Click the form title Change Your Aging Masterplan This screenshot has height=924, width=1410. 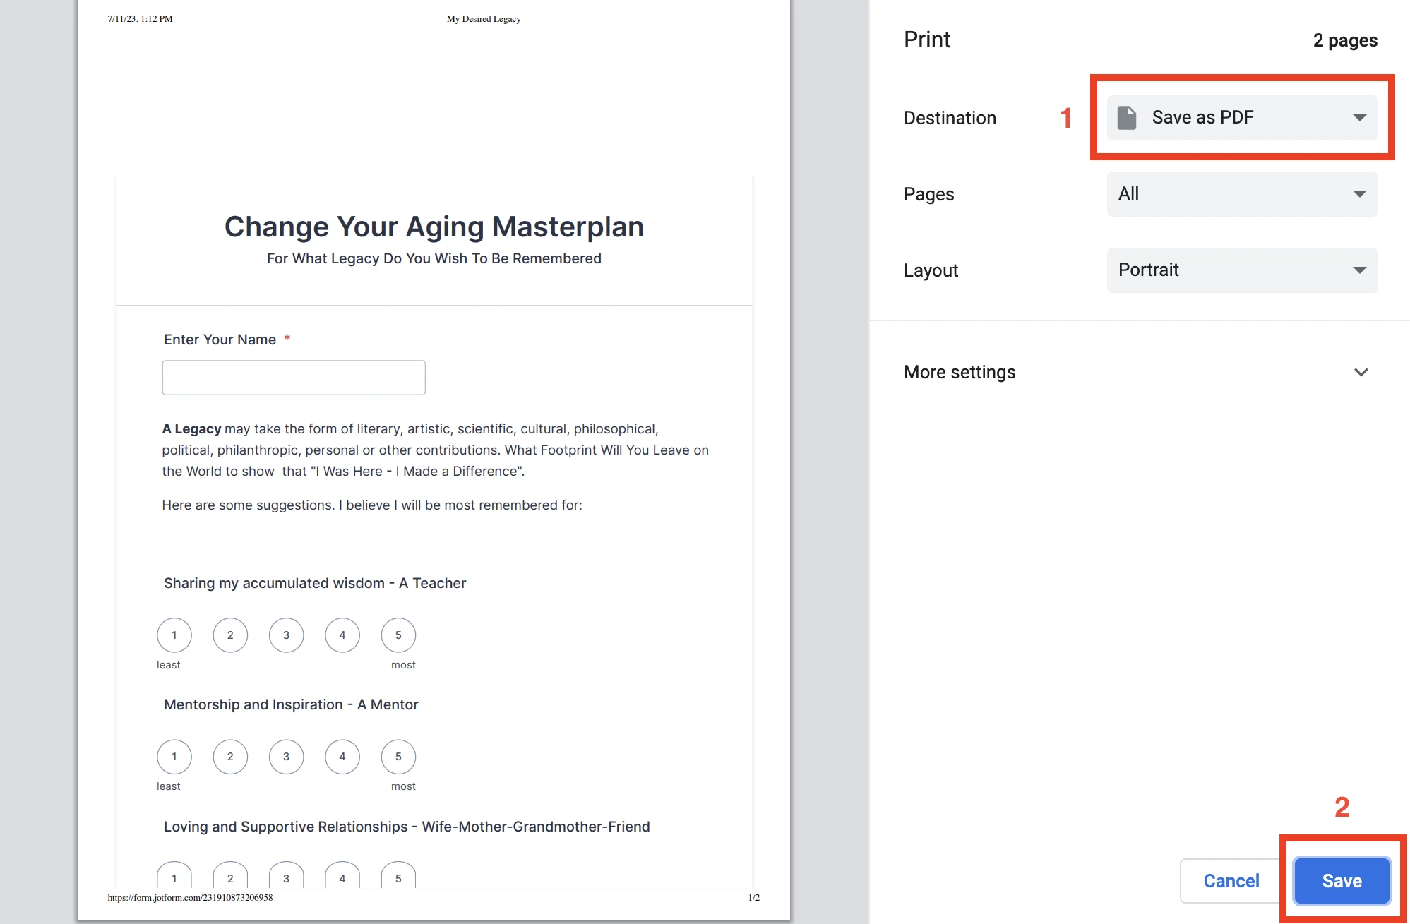pos(434,226)
